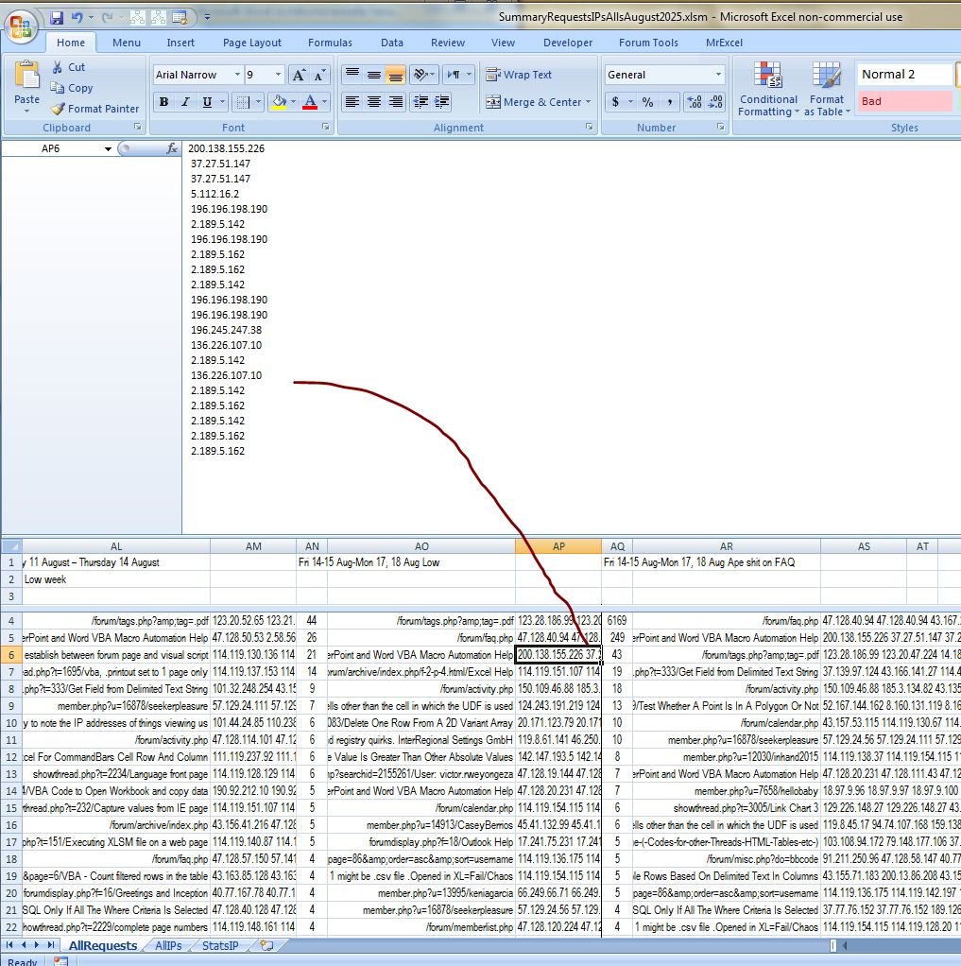This screenshot has width=961, height=966.
Task: Apply comma style number format
Action: [670, 102]
